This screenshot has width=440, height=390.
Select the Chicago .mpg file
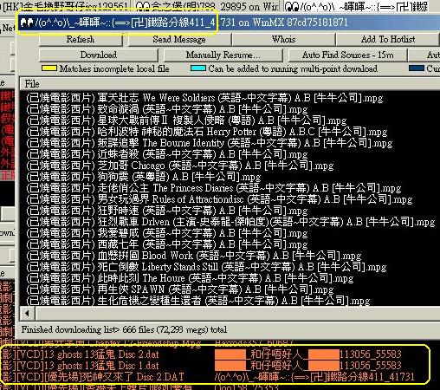(180, 166)
